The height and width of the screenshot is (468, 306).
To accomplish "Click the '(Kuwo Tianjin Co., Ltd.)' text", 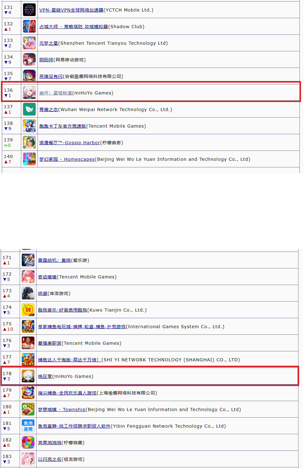I will click(x=117, y=310).
